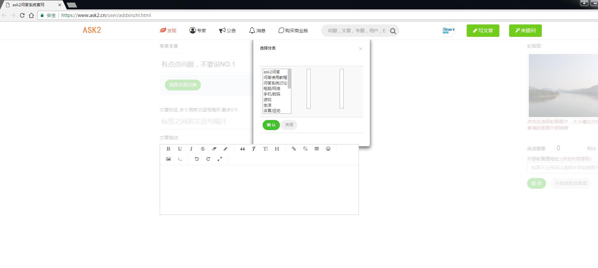The width and height of the screenshot is (598, 268).
Task: Open the 专家 navigation menu item
Action: click(x=198, y=31)
